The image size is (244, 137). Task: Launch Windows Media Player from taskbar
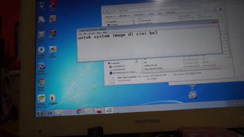click(69, 112)
